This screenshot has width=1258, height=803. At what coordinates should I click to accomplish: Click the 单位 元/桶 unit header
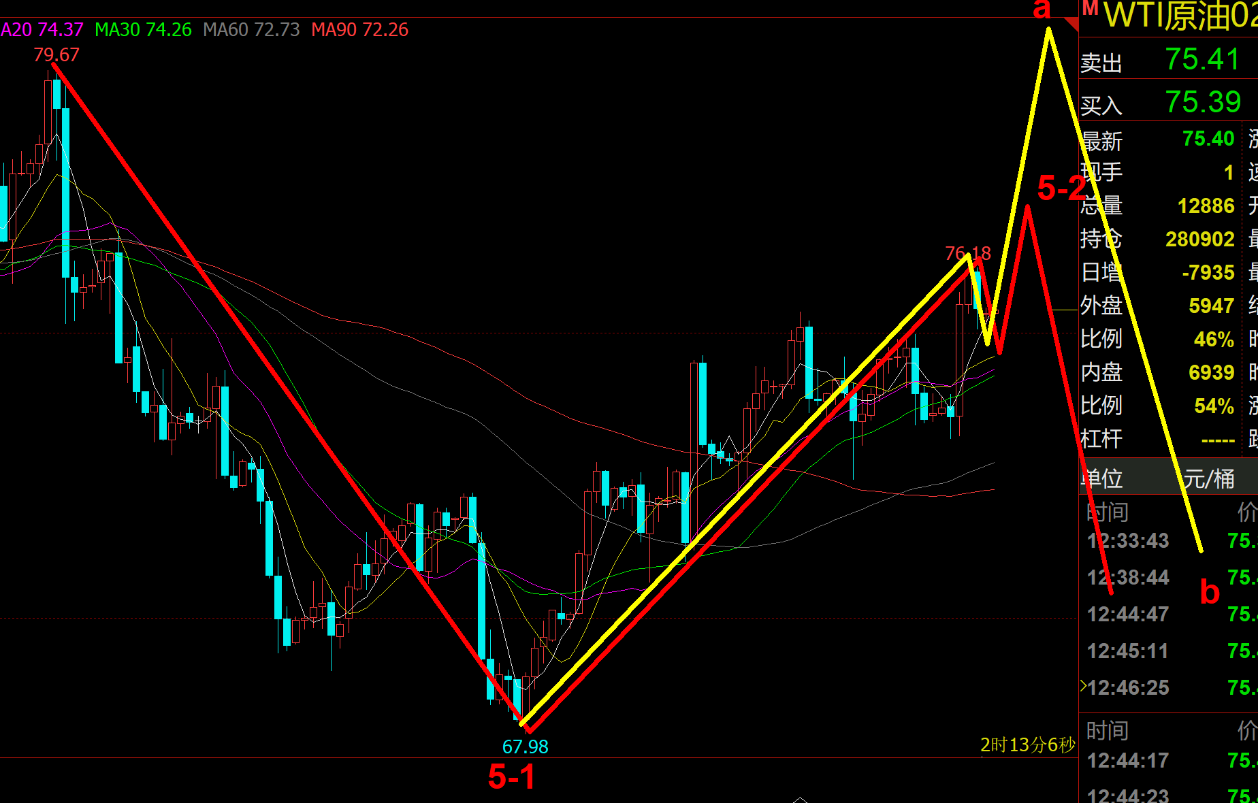pos(1169,478)
